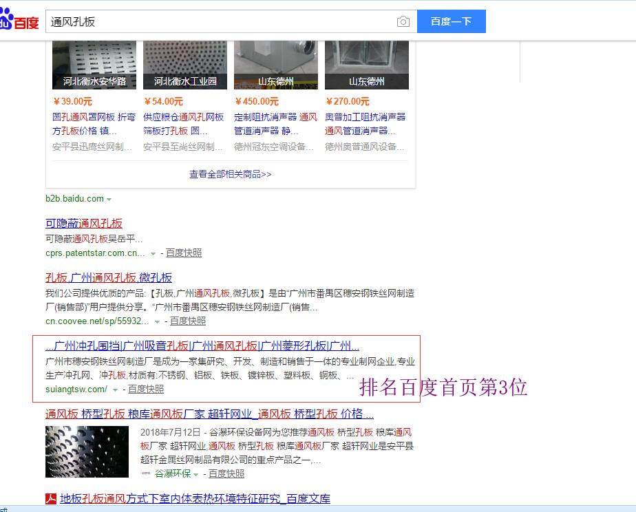Expand dropdown arrow next to suiangtsw.com

coord(115,390)
